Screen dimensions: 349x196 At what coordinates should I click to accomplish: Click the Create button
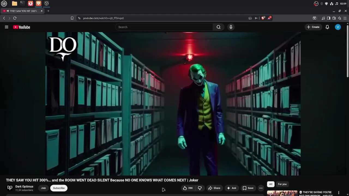[x=313, y=27]
